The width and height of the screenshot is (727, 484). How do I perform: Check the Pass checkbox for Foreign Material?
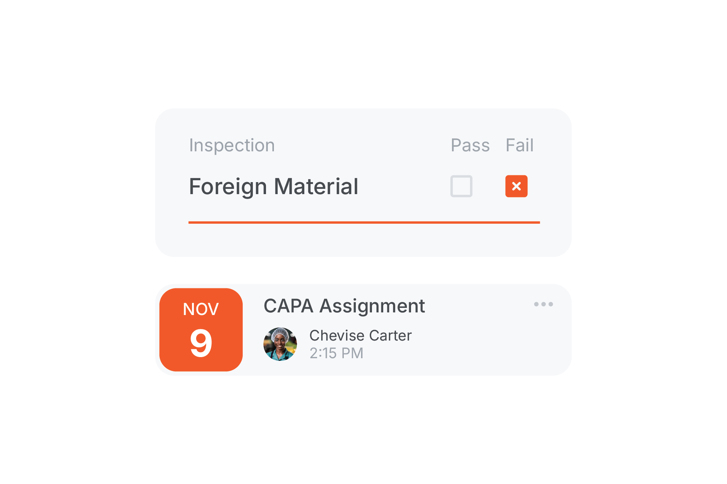tap(461, 186)
